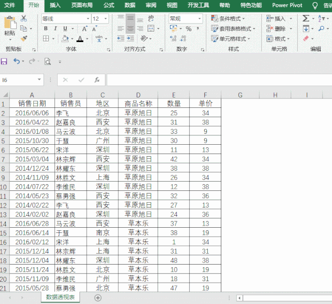This screenshot has width=332, height=304.
Task: Apply Percent style
Action: point(189,29)
